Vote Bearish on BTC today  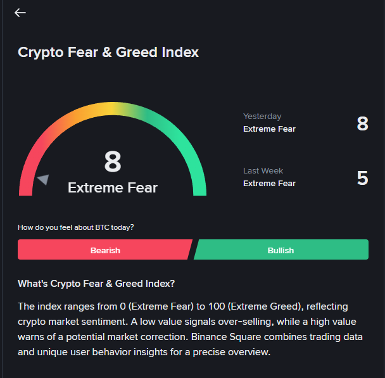[105, 250]
